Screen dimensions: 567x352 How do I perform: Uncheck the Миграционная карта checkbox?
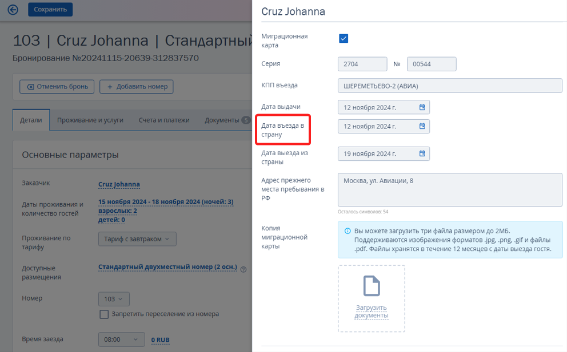[344, 38]
